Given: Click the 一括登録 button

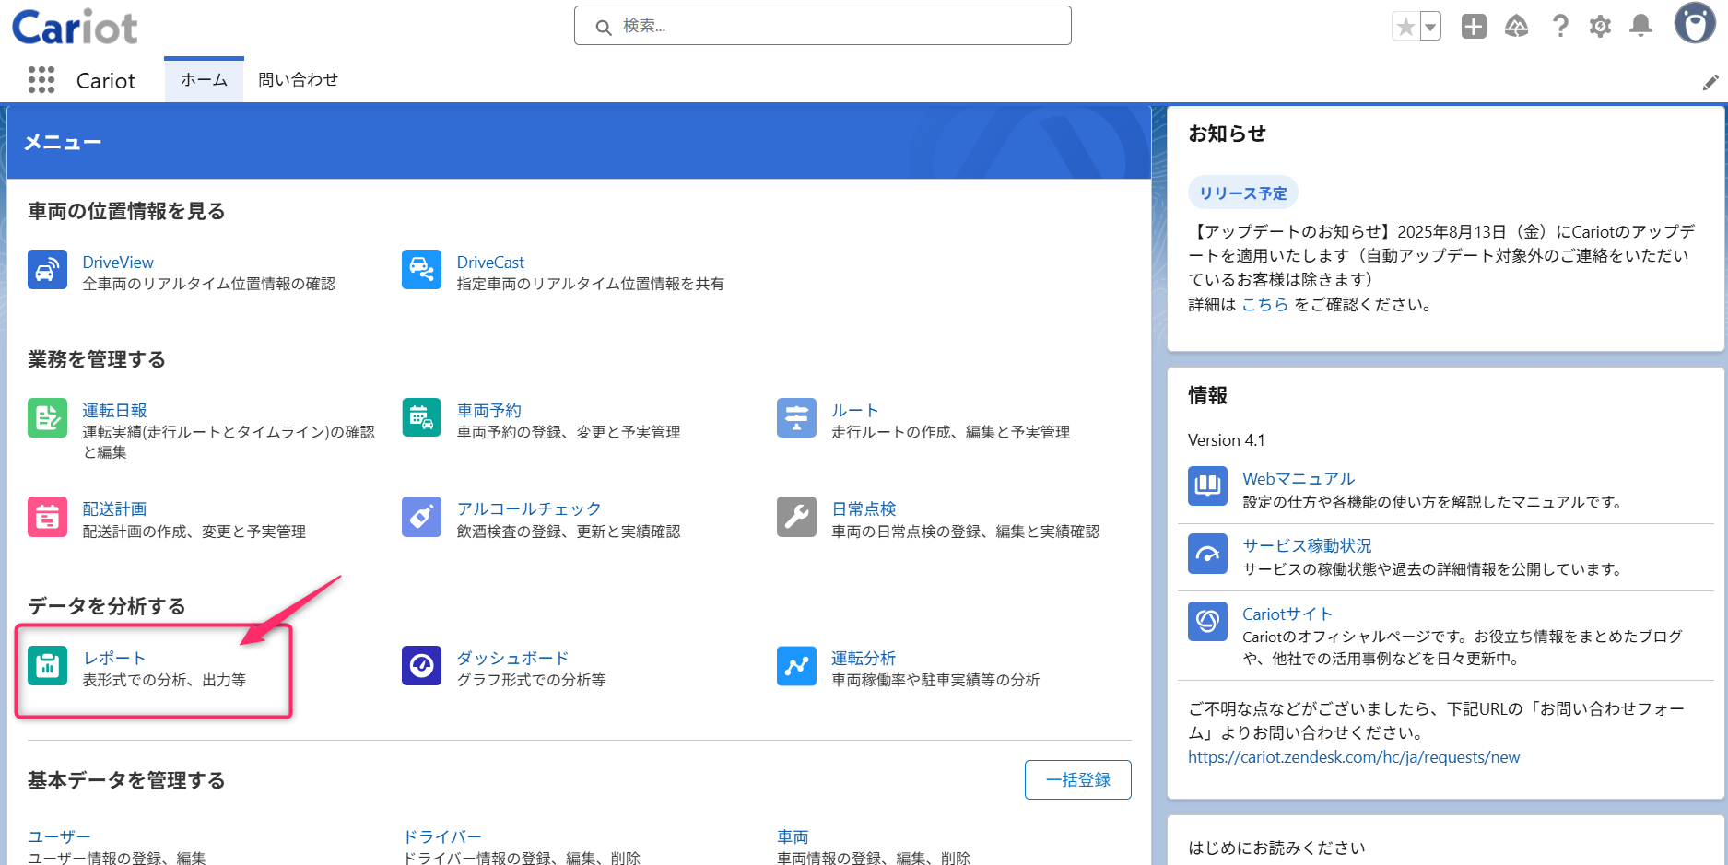Looking at the screenshot, I should tap(1077, 780).
